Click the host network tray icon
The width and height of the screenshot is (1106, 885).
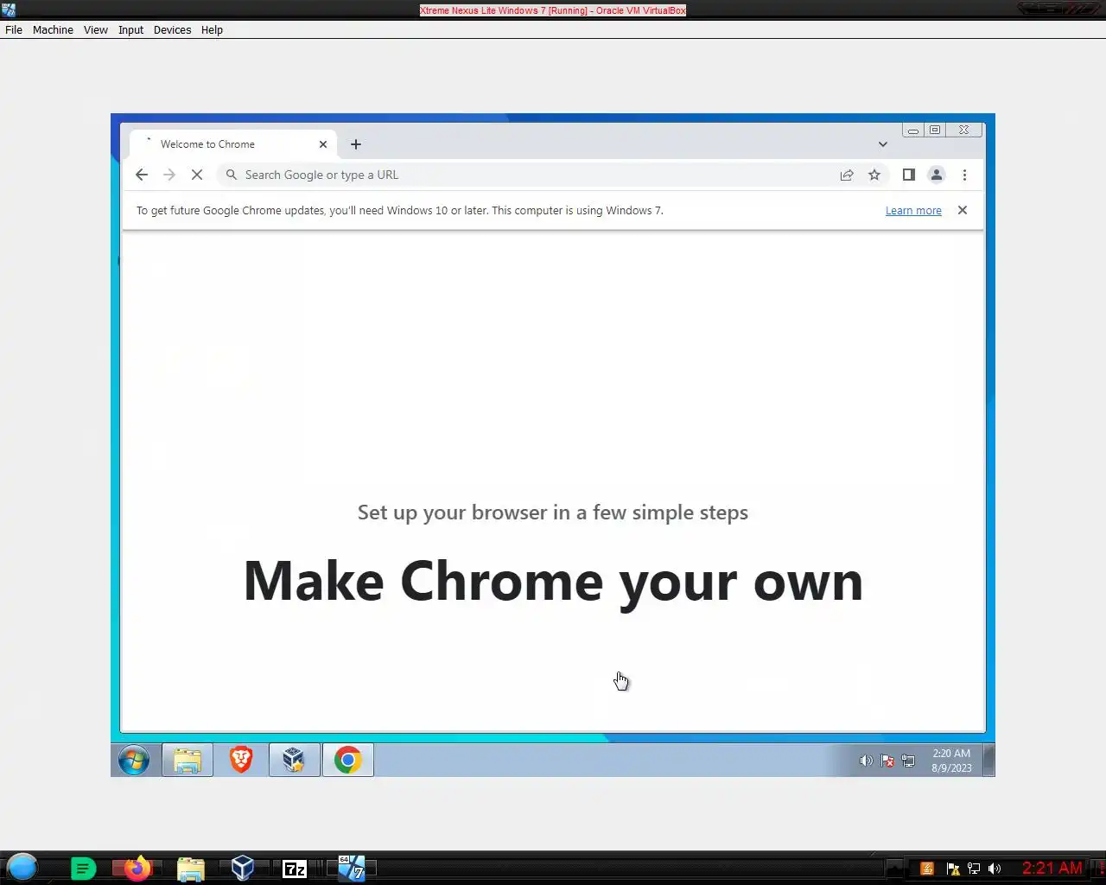click(974, 869)
